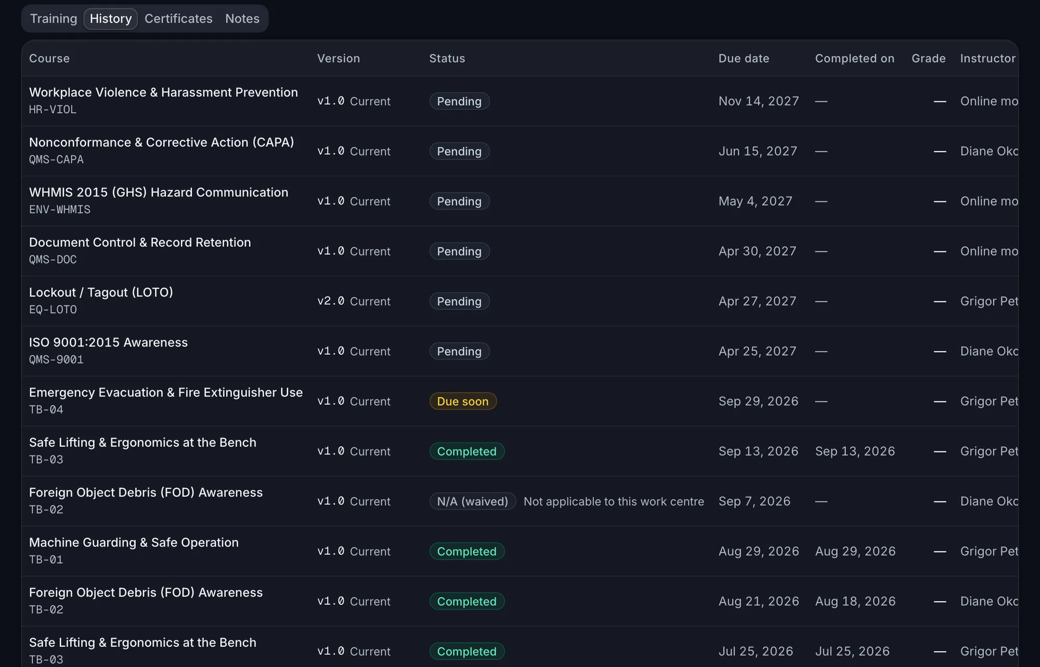Click completed date Aug 29, 2026

855,551
